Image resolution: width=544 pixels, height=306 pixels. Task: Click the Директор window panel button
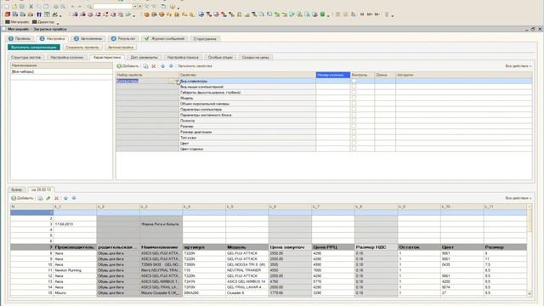(43, 22)
